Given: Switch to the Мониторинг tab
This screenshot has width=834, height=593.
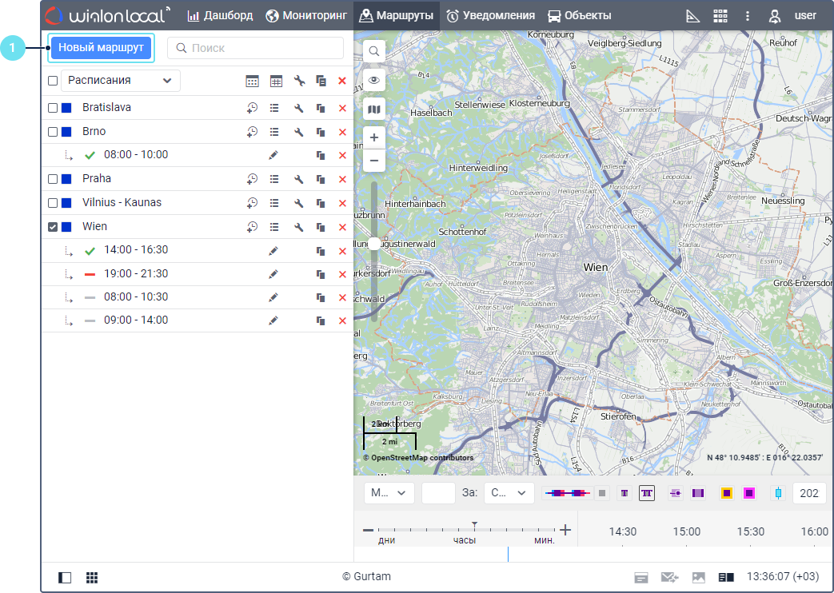Looking at the screenshot, I should tap(307, 16).
